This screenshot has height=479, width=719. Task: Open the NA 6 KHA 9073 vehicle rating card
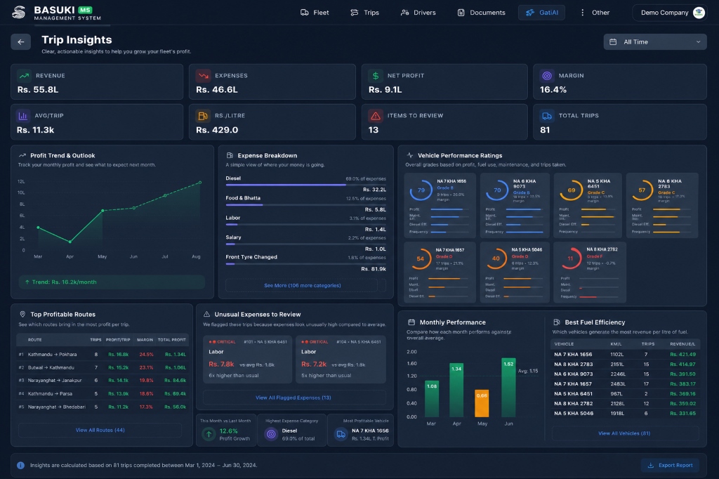[515, 206]
